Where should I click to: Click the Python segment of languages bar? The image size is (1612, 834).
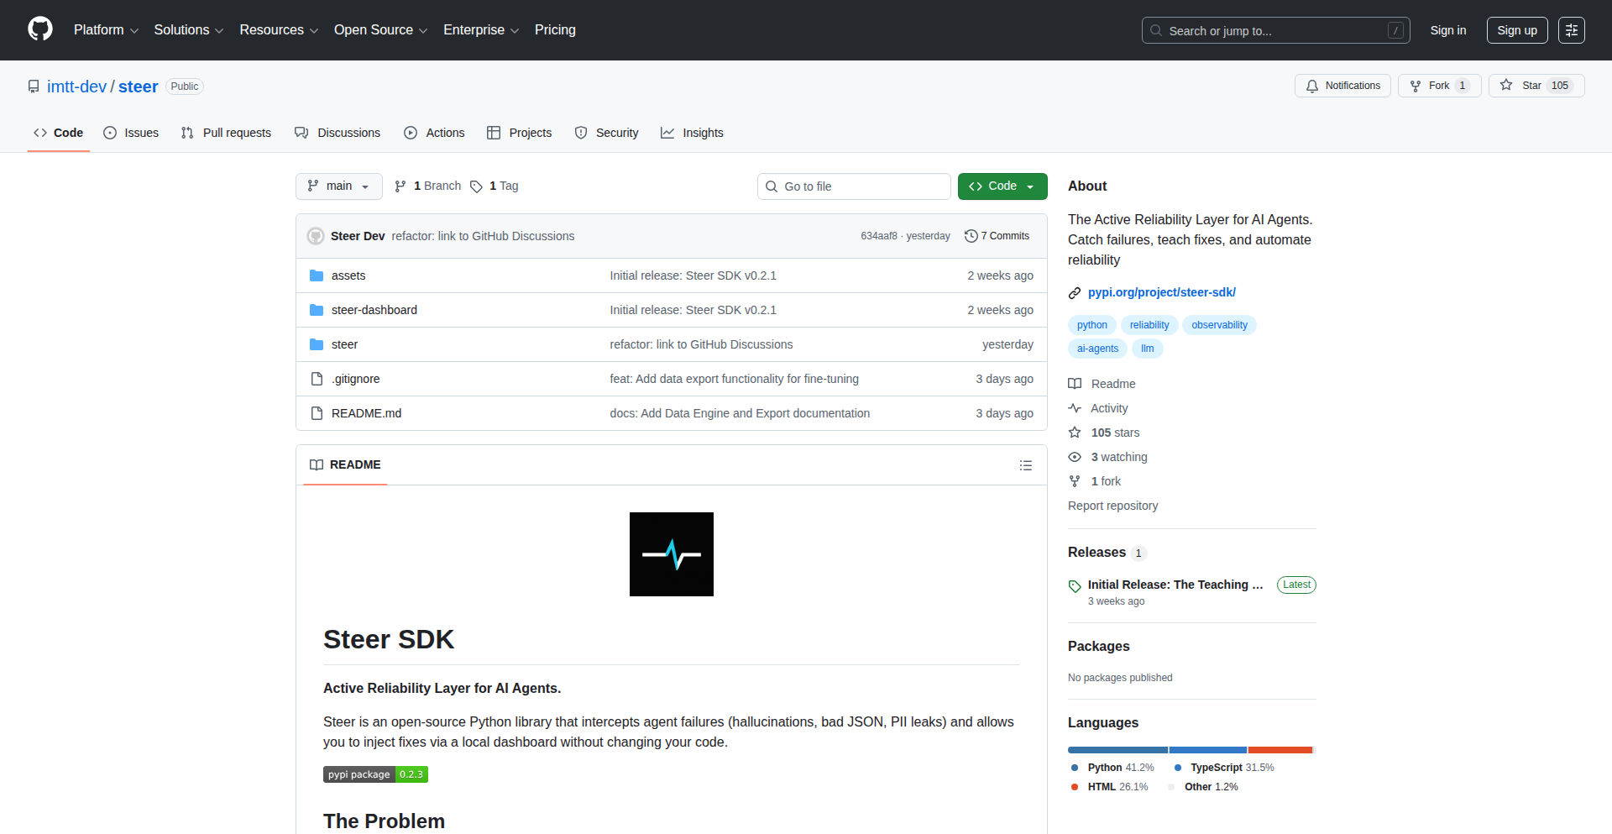click(x=1117, y=750)
